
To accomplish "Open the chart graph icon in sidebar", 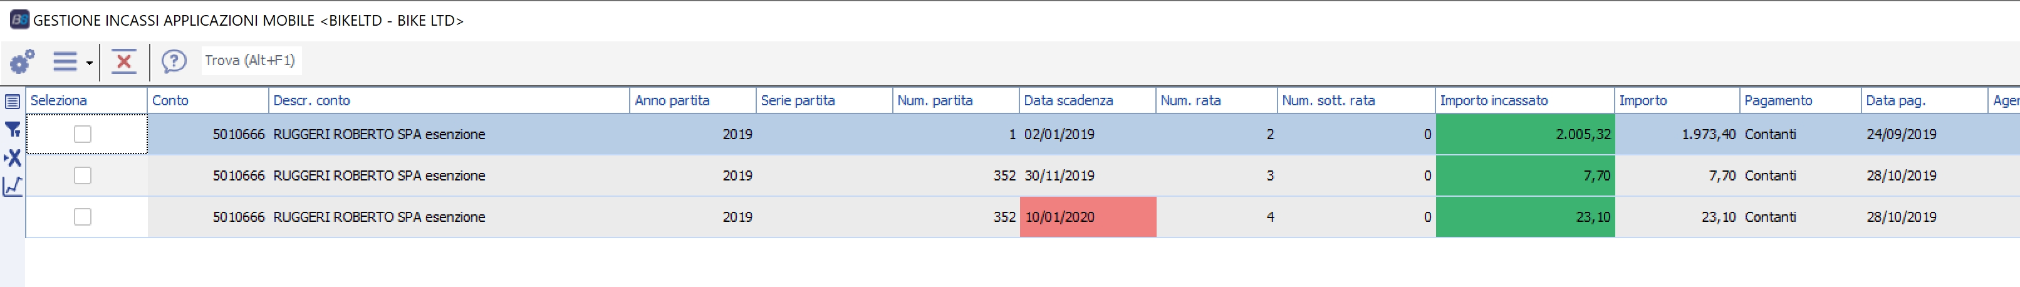I will tap(13, 186).
